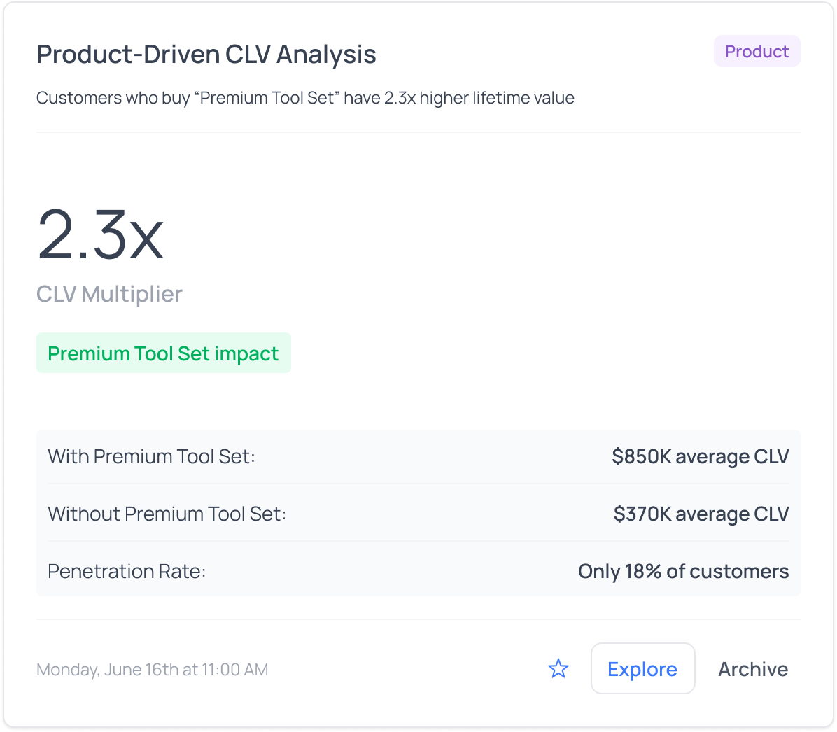Click the Explore button
The height and width of the screenshot is (732, 837).
(642, 669)
